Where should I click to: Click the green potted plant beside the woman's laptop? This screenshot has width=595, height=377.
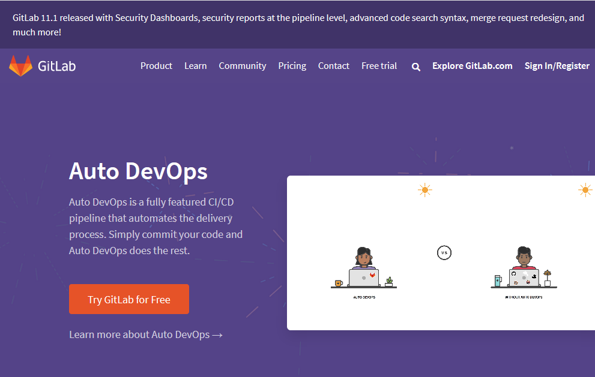[x=389, y=281]
